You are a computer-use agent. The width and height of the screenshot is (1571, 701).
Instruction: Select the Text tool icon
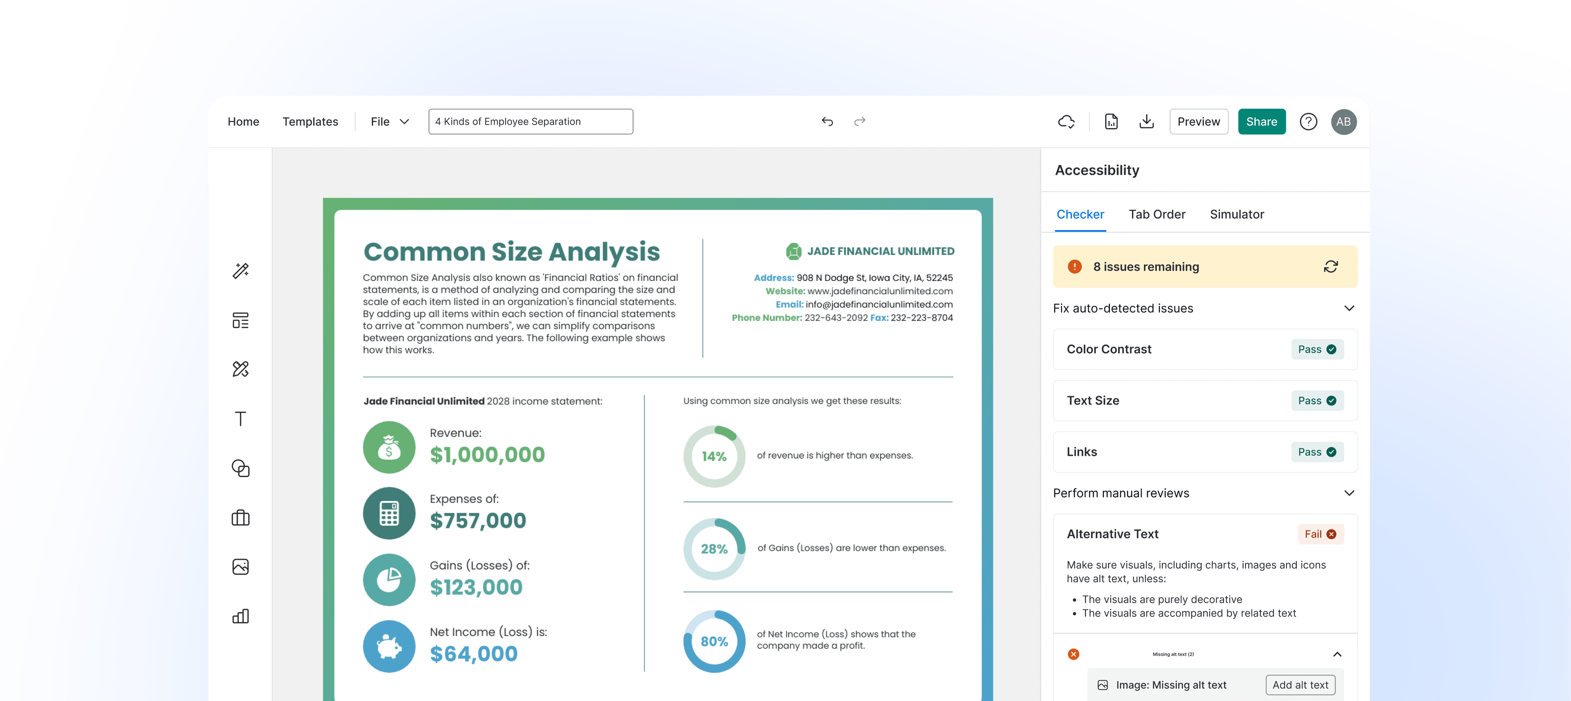tap(240, 419)
